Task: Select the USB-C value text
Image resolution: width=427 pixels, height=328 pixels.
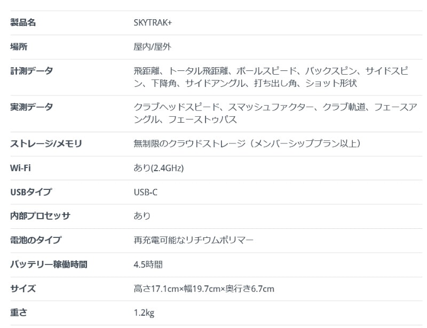Action: [x=145, y=192]
